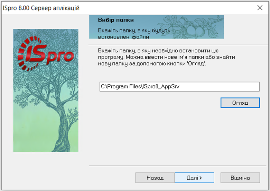Click the subtitle 'Вкажіть папку, в яку будуть встановлені файли'
This screenshot has height=191, width=270.
[x=134, y=34]
